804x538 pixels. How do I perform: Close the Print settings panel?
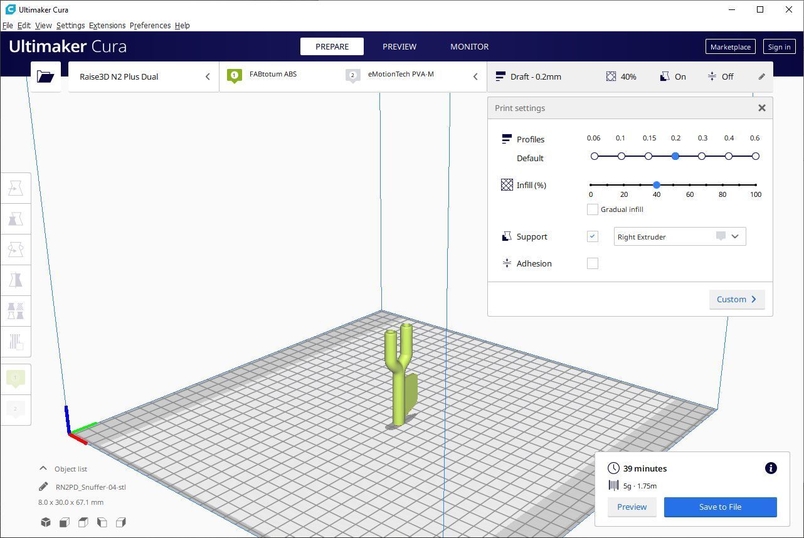pyautogui.click(x=762, y=108)
